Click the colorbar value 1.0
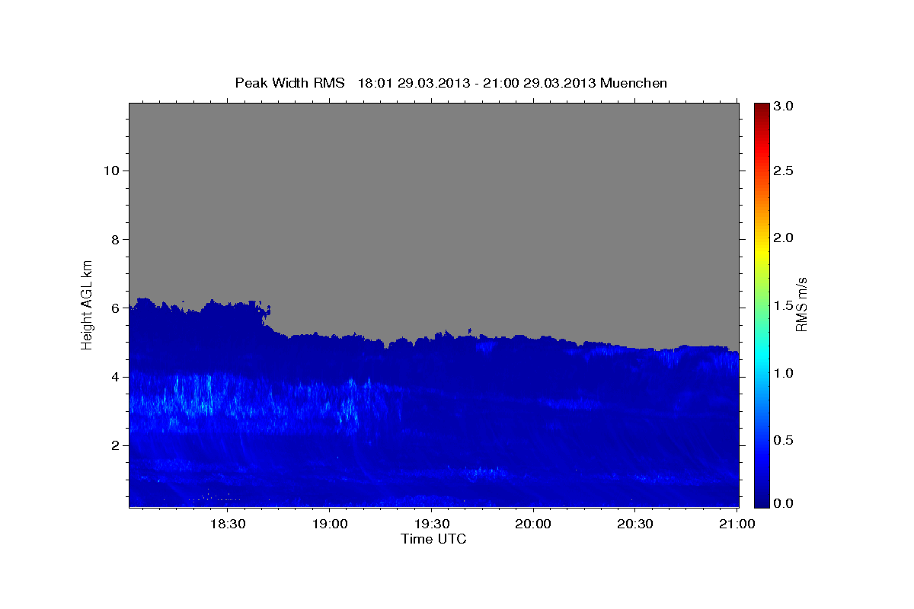 [784, 373]
